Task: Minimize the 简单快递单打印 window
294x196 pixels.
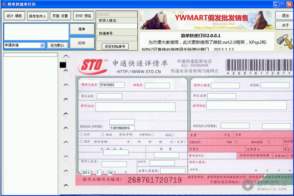Action: (x=276, y=4)
